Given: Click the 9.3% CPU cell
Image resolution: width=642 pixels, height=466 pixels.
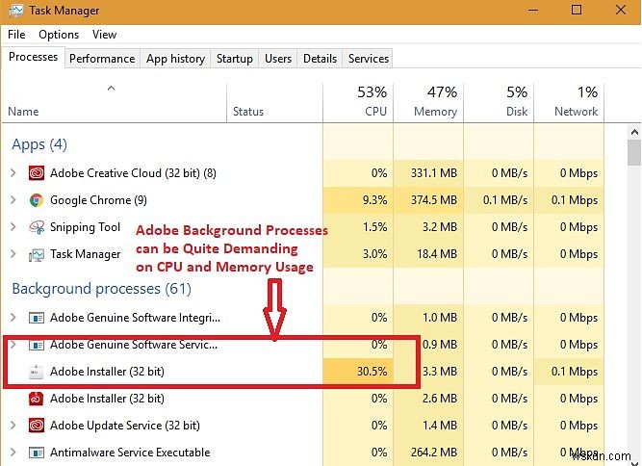Looking at the screenshot, I should (x=358, y=200).
